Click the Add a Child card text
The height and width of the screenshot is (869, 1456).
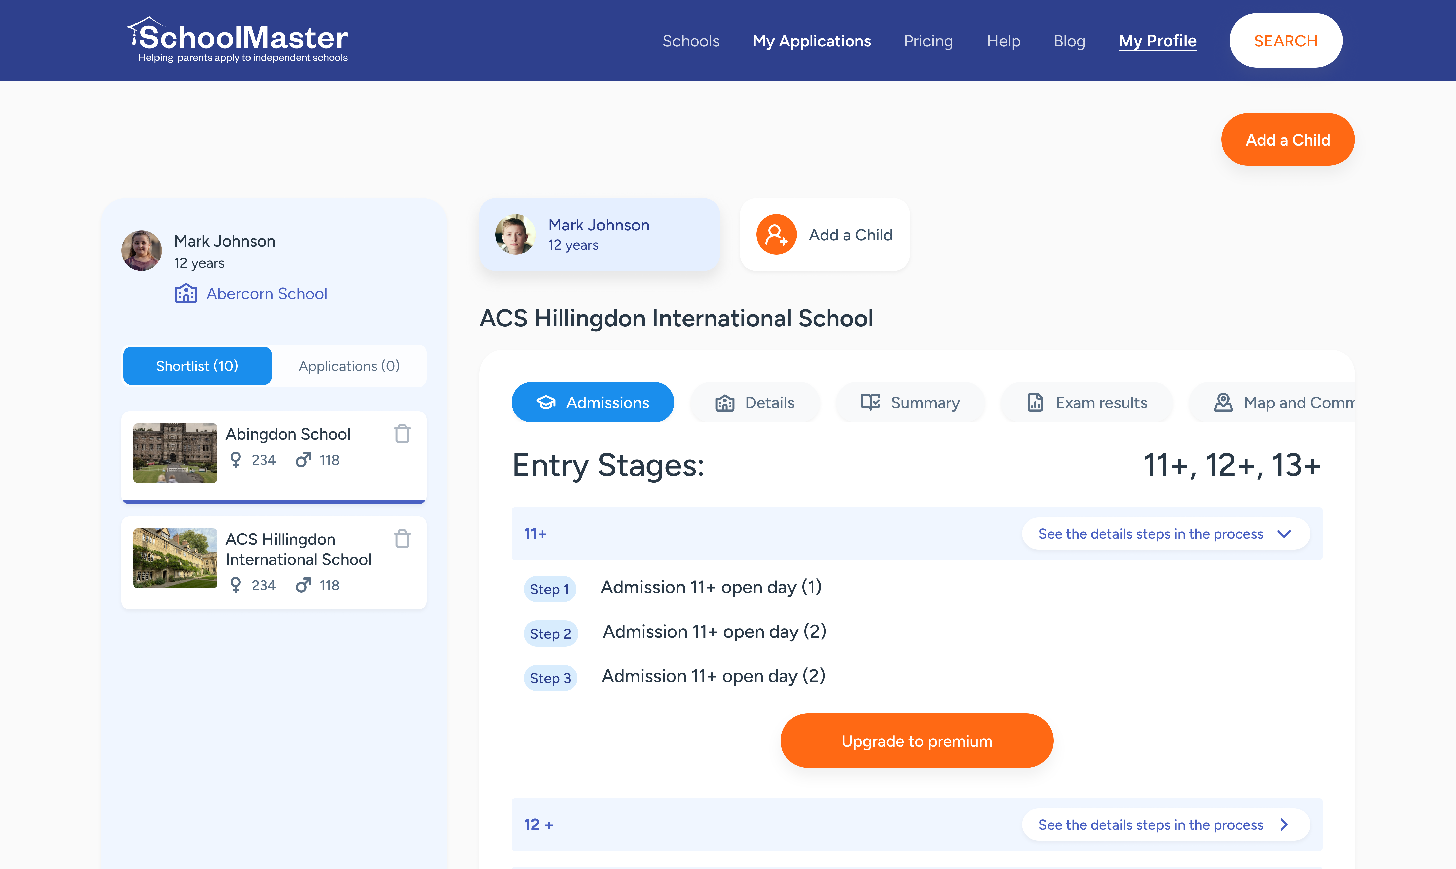(851, 235)
